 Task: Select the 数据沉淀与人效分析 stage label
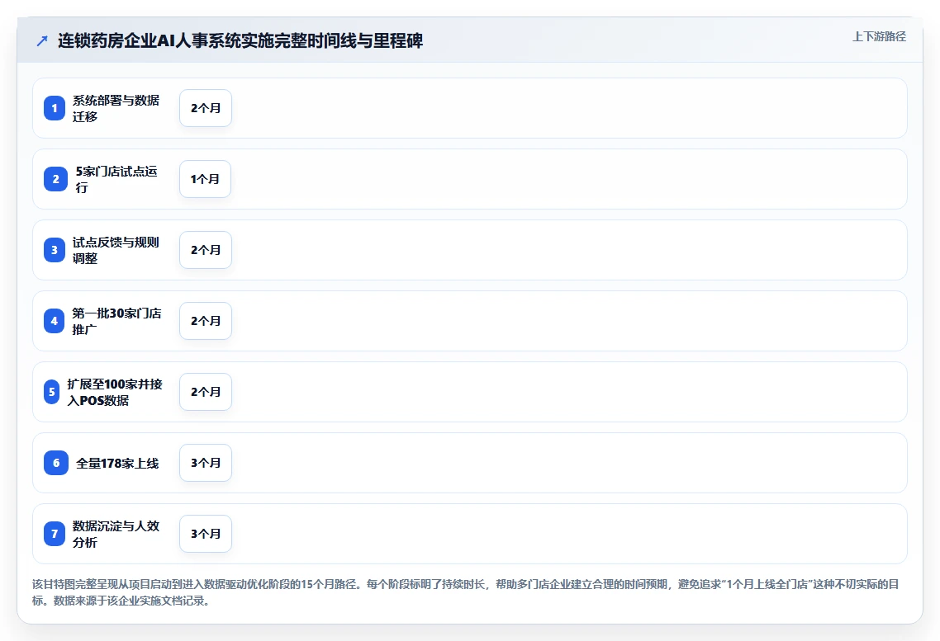pos(116,534)
